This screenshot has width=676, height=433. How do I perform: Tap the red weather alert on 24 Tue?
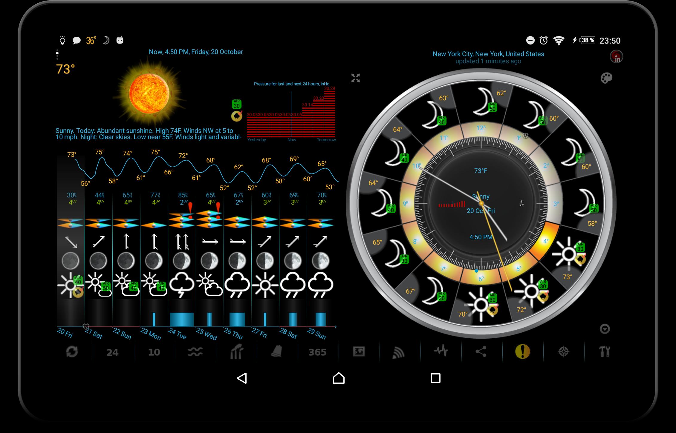[190, 210]
